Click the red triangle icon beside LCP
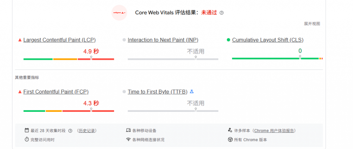353x149 pixels. (20, 40)
